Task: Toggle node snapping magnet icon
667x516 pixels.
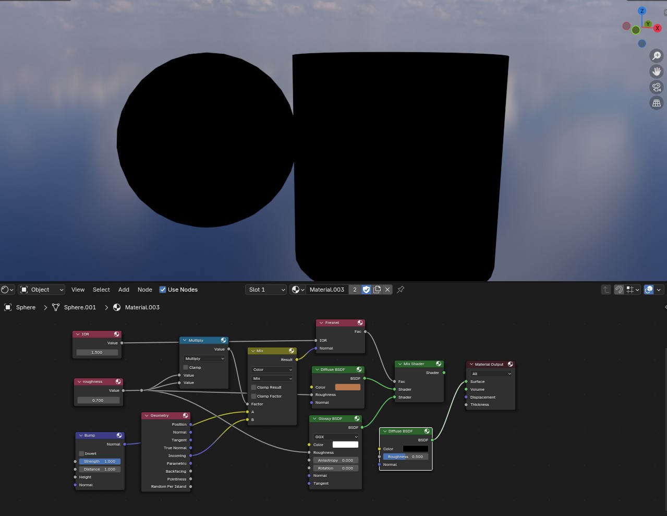Action: pos(619,290)
